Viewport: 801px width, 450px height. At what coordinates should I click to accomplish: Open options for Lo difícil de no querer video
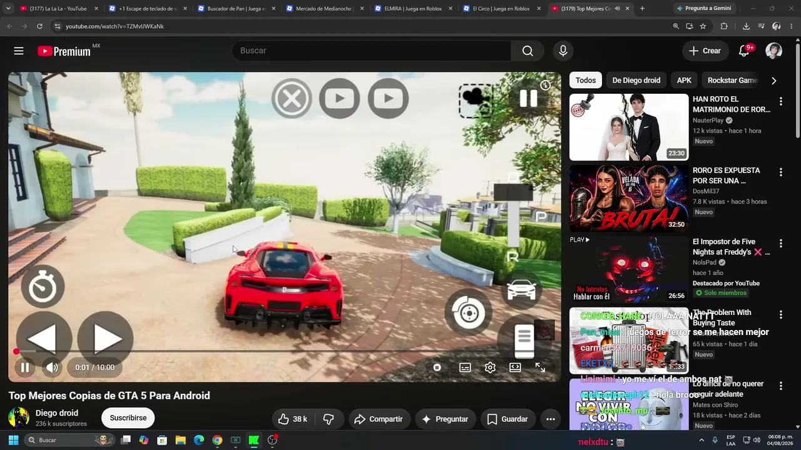[x=780, y=386]
